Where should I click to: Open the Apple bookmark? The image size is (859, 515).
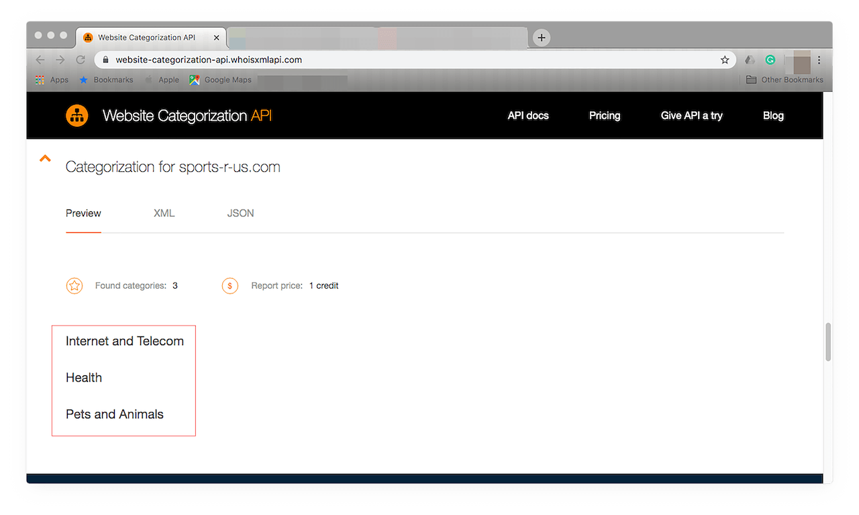pyautogui.click(x=162, y=80)
